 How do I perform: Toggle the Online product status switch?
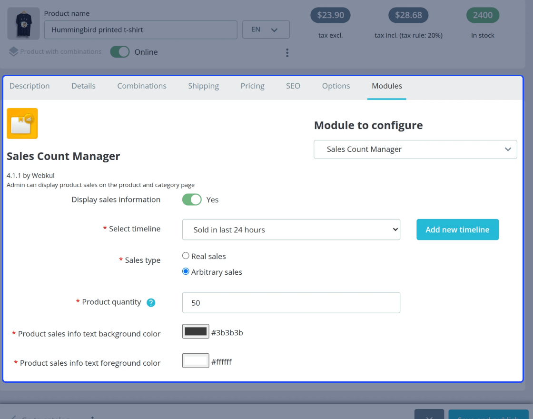point(120,52)
